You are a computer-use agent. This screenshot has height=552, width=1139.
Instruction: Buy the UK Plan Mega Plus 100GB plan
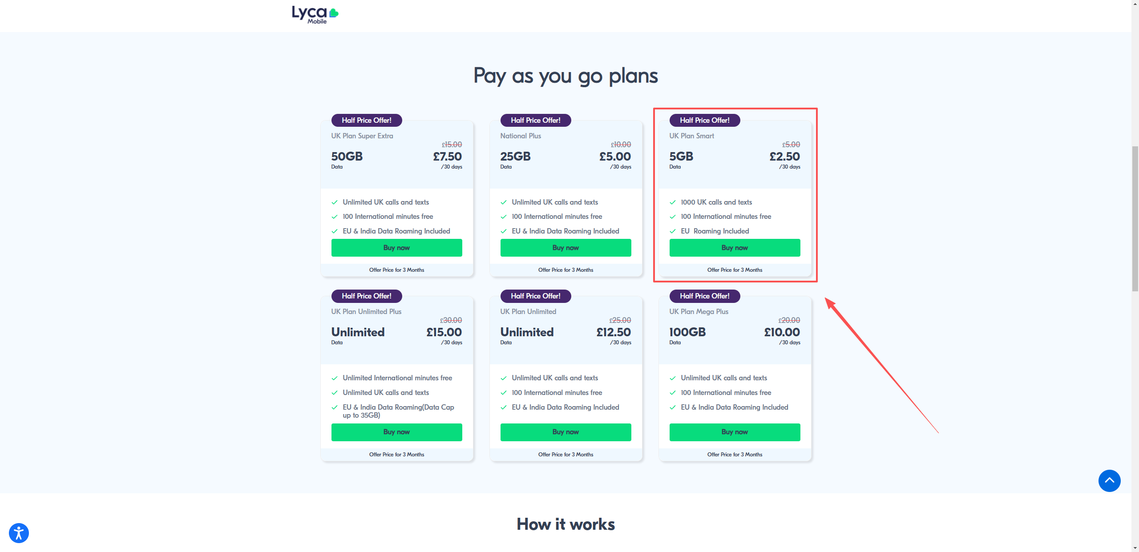735,432
